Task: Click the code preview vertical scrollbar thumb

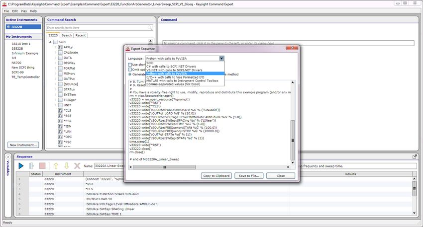Action: point(293,140)
